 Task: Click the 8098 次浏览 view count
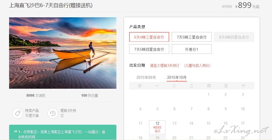[36, 96]
